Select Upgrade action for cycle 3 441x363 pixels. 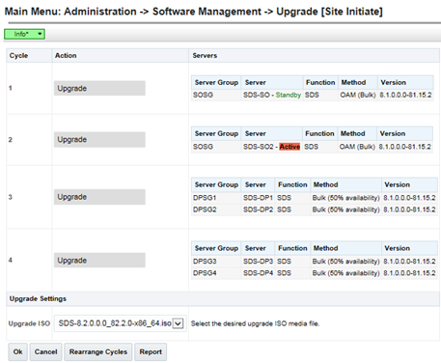click(x=99, y=197)
